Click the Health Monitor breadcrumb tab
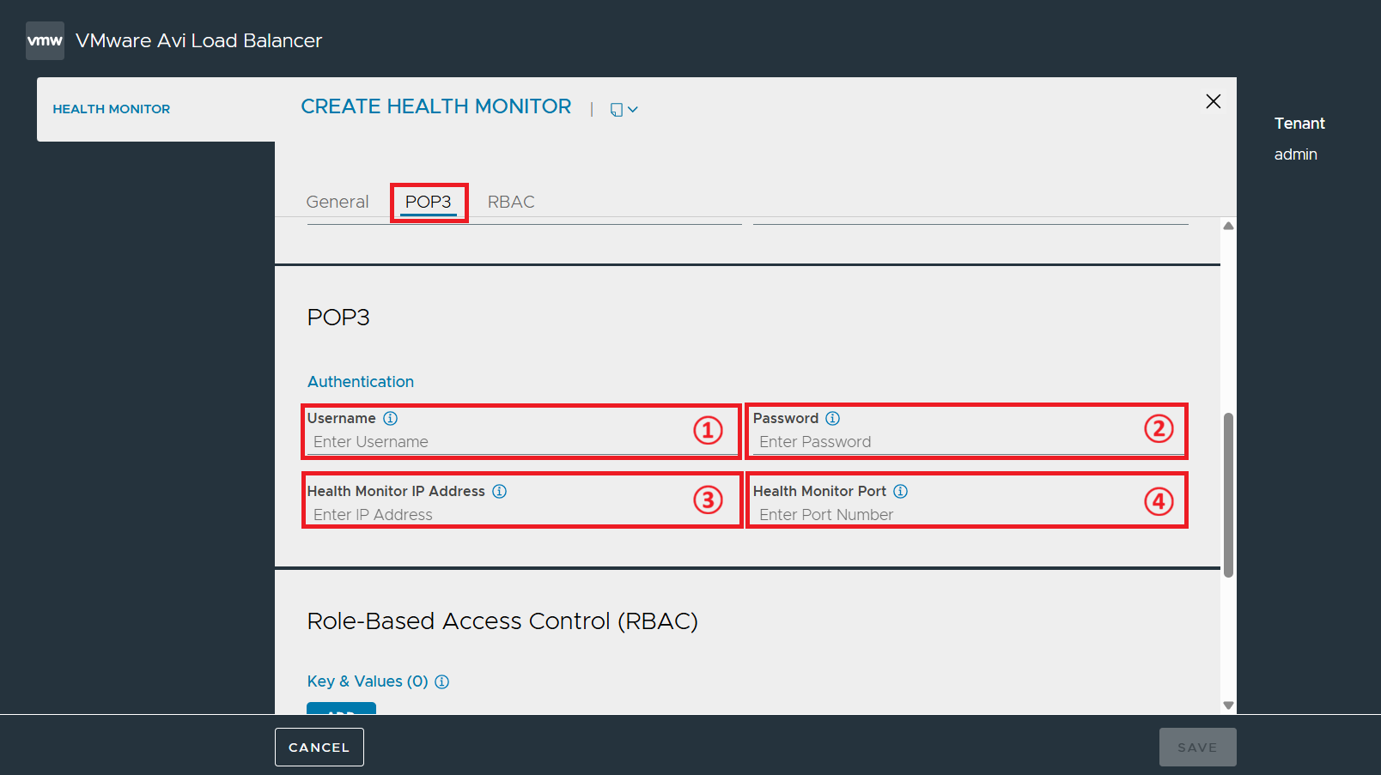1381x775 pixels. [112, 109]
